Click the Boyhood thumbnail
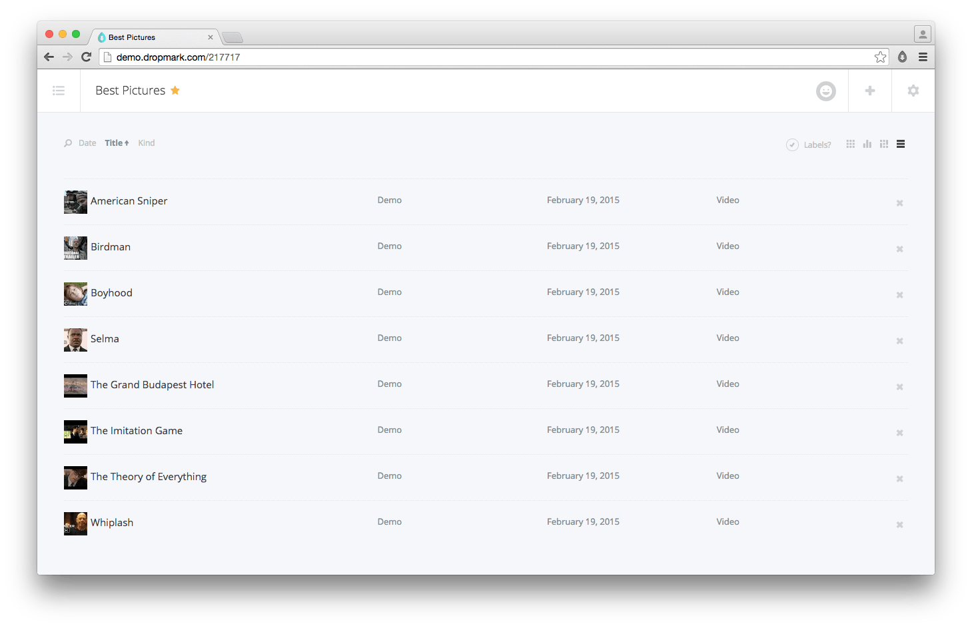The width and height of the screenshot is (972, 628). (75, 294)
